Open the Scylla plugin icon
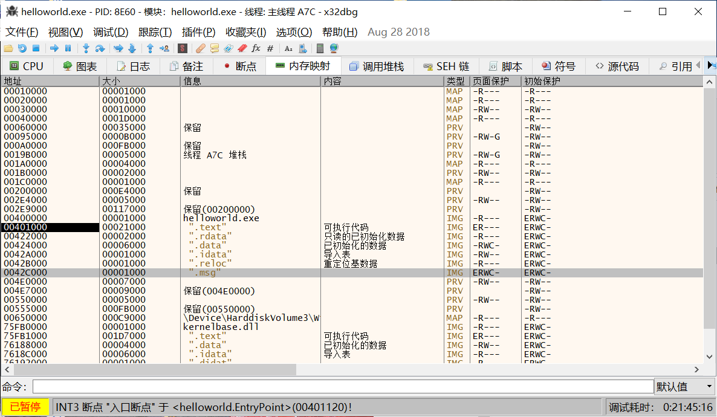717x417 pixels. [x=183, y=48]
